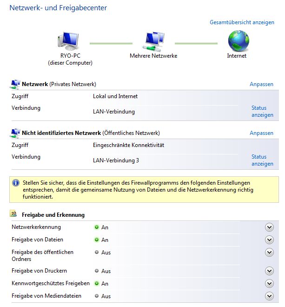Click the Netzwerk (Privates Netzwerk) heading text
The height and width of the screenshot is (307, 285).
[59, 84]
